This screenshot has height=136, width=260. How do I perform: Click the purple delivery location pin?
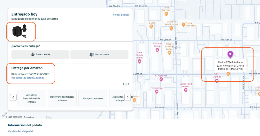point(230,54)
